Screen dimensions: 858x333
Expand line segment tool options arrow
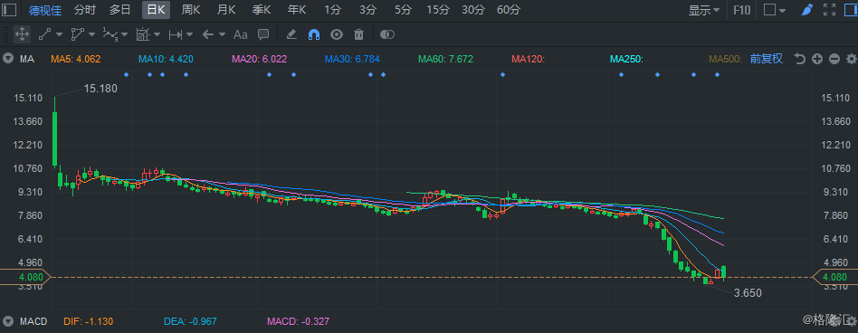pyautogui.click(x=59, y=34)
